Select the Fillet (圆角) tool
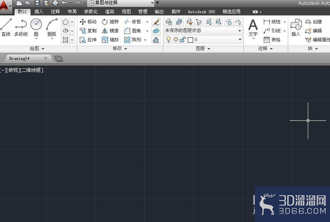 point(132,31)
